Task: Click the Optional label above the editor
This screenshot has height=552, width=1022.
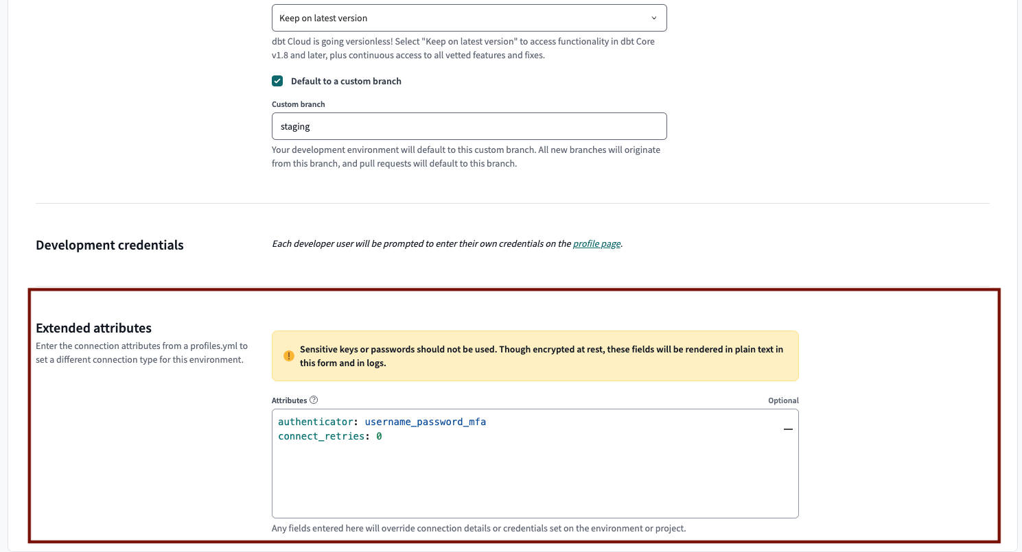Action: click(x=782, y=400)
